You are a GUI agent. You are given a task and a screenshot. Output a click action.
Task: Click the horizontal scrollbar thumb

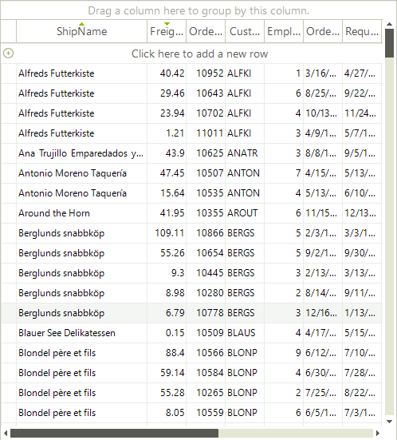114,434
